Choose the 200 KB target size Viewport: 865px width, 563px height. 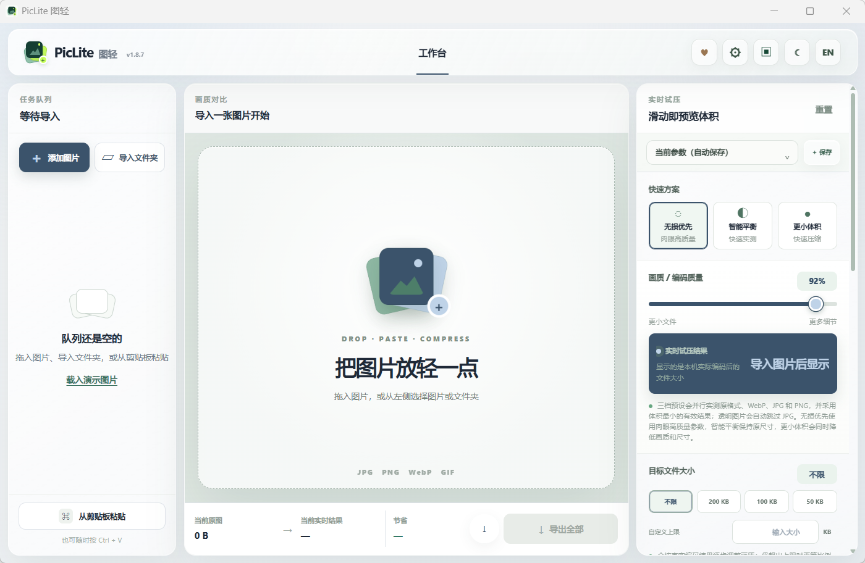[719, 502]
